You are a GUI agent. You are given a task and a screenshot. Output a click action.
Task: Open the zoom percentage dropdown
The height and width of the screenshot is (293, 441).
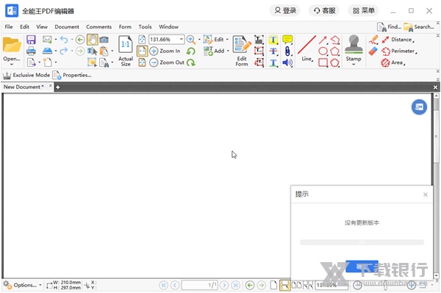tap(182, 40)
